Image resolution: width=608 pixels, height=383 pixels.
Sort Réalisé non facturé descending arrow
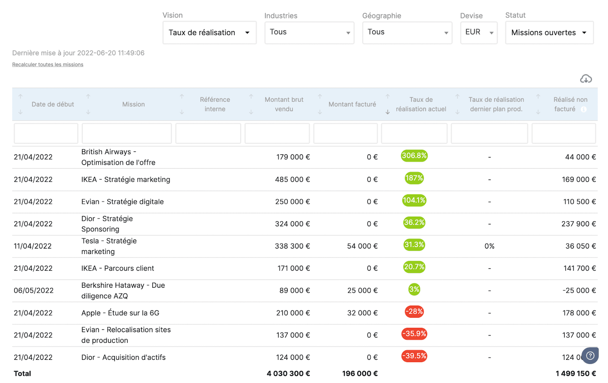coord(538,112)
